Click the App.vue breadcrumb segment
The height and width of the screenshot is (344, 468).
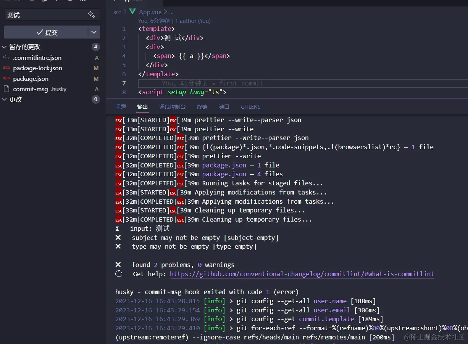pyautogui.click(x=150, y=12)
